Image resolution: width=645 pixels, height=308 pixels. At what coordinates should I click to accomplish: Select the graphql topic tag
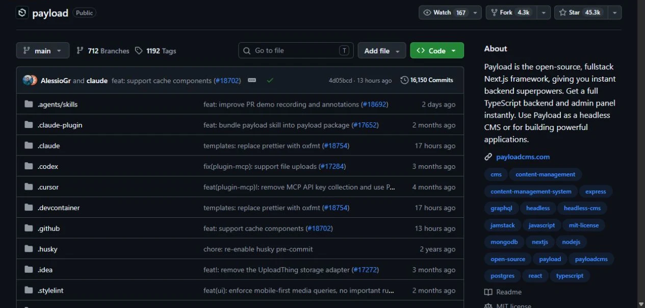pos(501,208)
